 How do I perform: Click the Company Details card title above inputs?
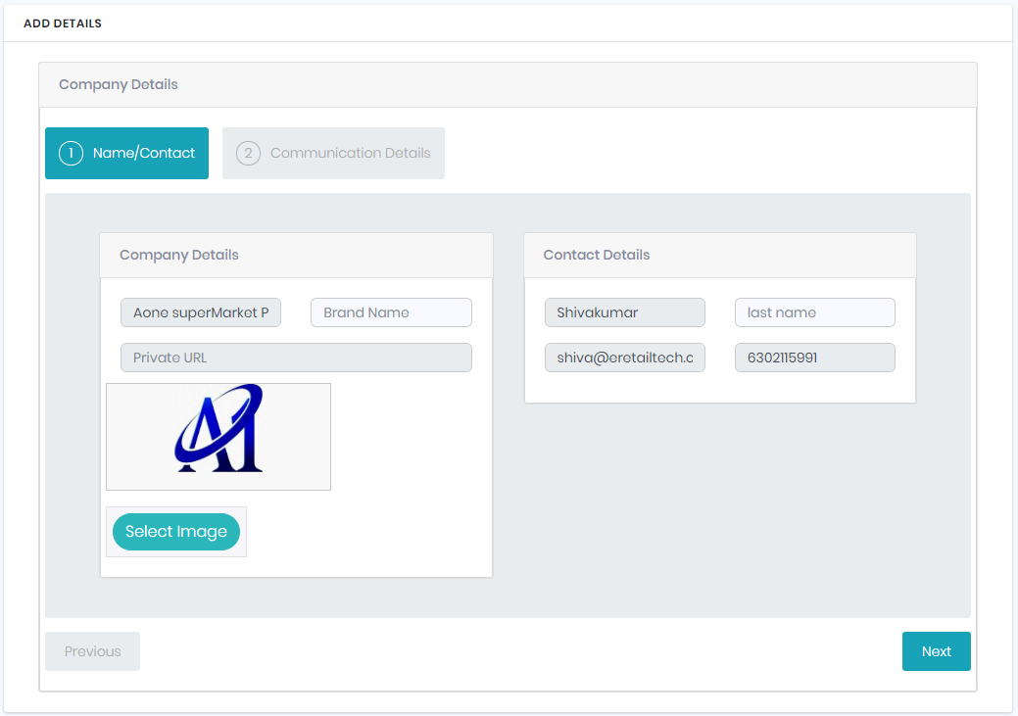(x=179, y=255)
